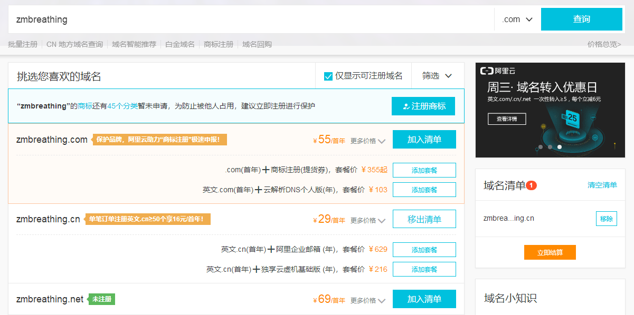Click the 查看详情 banner button
This screenshot has width=634, height=315.
(507, 119)
